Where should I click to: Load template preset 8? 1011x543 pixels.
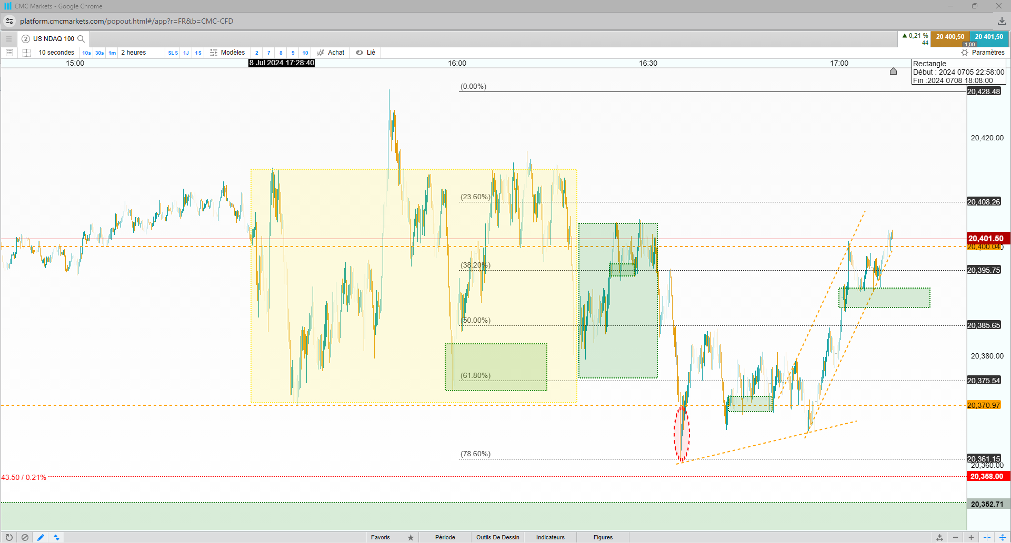(281, 53)
